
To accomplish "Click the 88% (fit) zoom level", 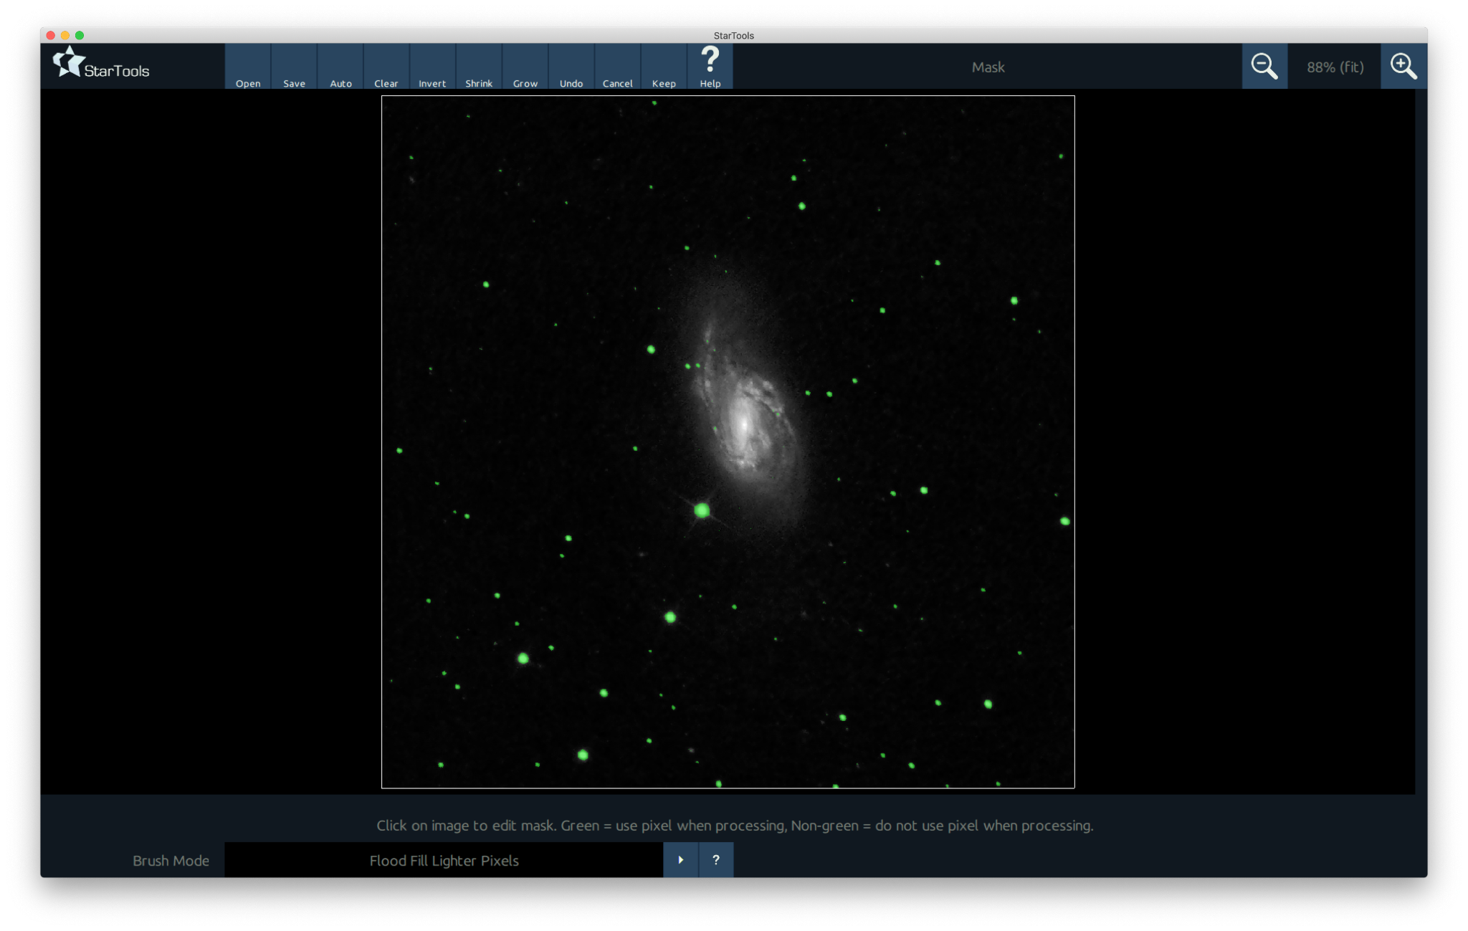I will tap(1335, 67).
